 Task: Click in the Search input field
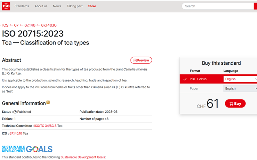coord(218,6)
